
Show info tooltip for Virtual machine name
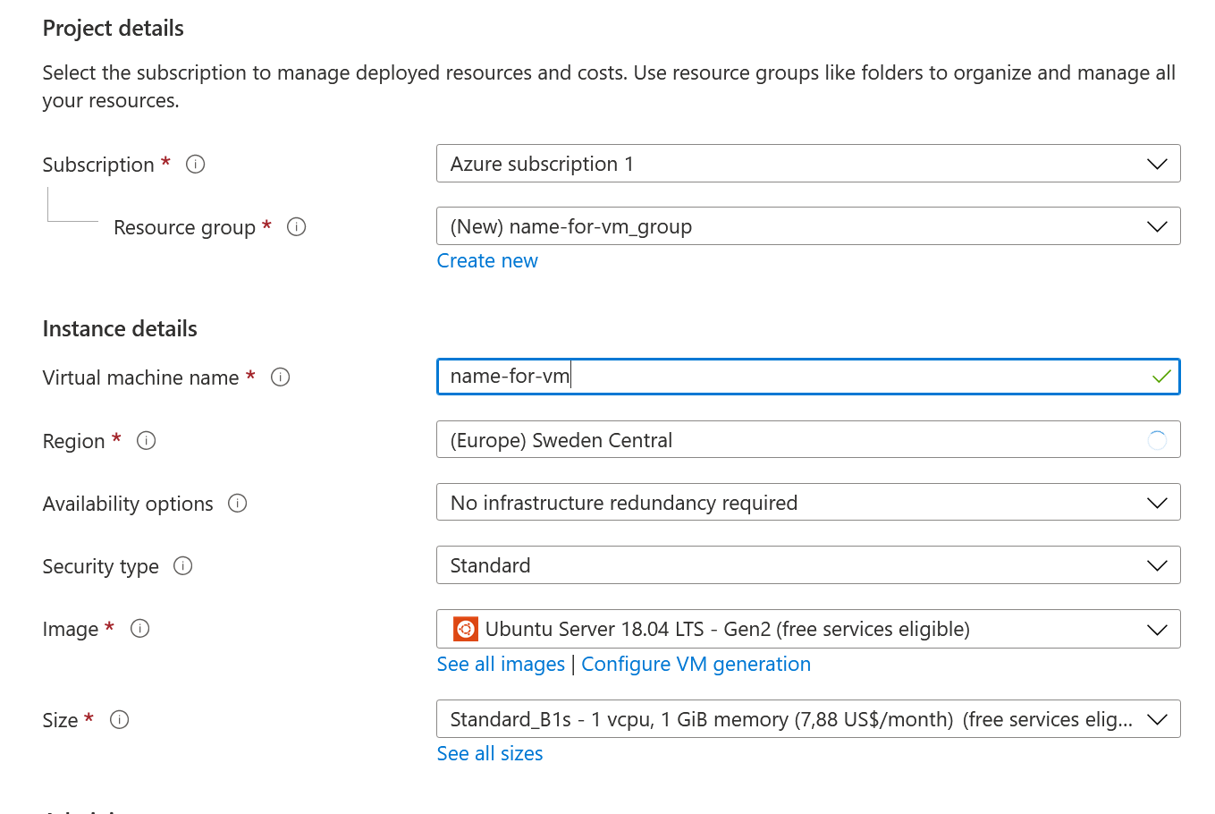pyautogui.click(x=281, y=377)
